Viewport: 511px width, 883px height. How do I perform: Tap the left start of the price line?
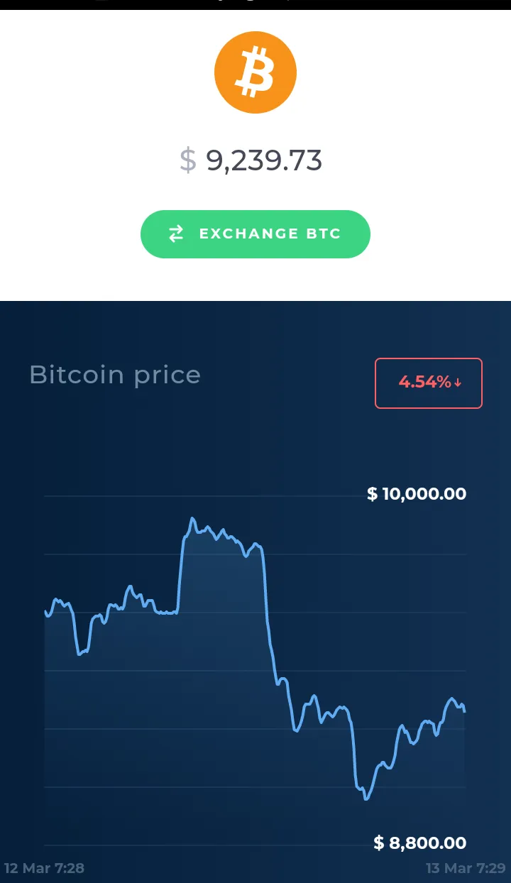click(45, 612)
